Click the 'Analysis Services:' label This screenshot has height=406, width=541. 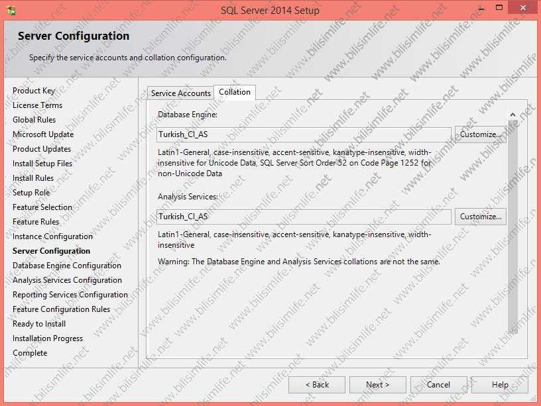coord(188,197)
